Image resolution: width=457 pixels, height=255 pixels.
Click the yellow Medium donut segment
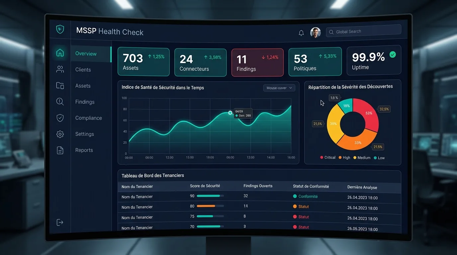[333, 124]
